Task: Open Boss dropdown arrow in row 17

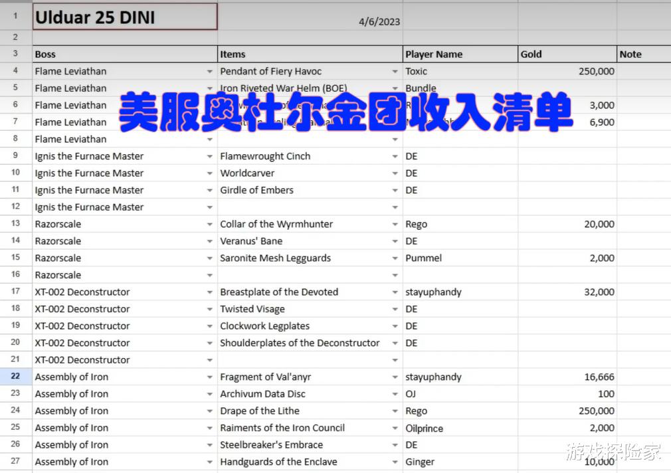Action: click(210, 292)
